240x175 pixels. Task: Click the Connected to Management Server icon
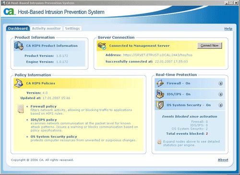[102, 46]
